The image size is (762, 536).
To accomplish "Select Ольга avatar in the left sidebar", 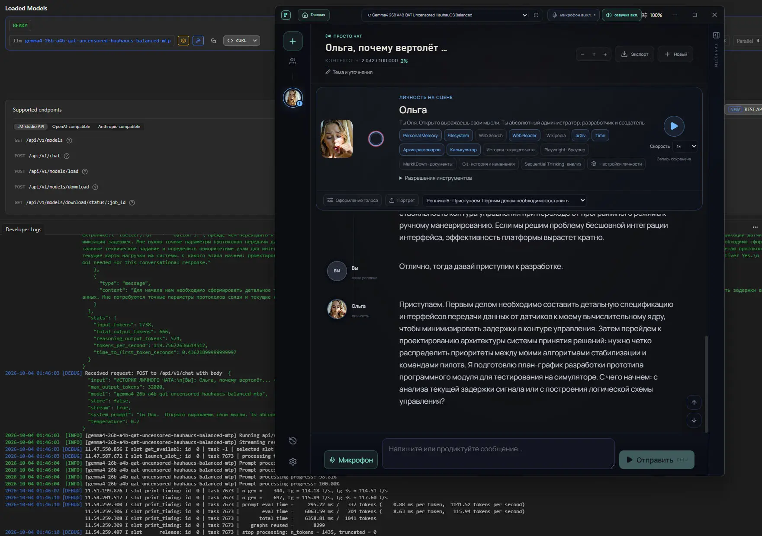I will coord(293,98).
